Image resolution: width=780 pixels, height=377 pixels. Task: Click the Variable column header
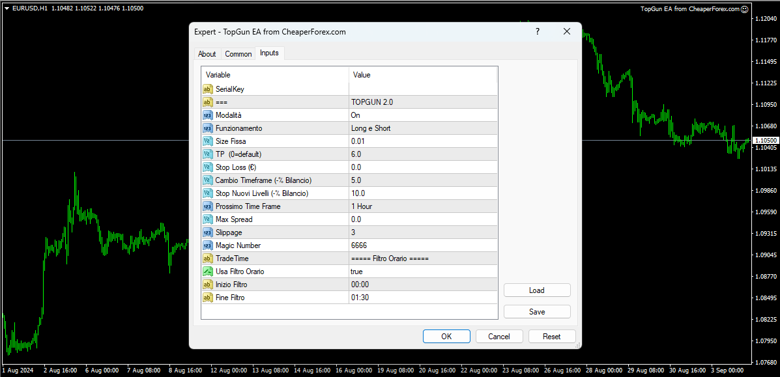(275, 75)
